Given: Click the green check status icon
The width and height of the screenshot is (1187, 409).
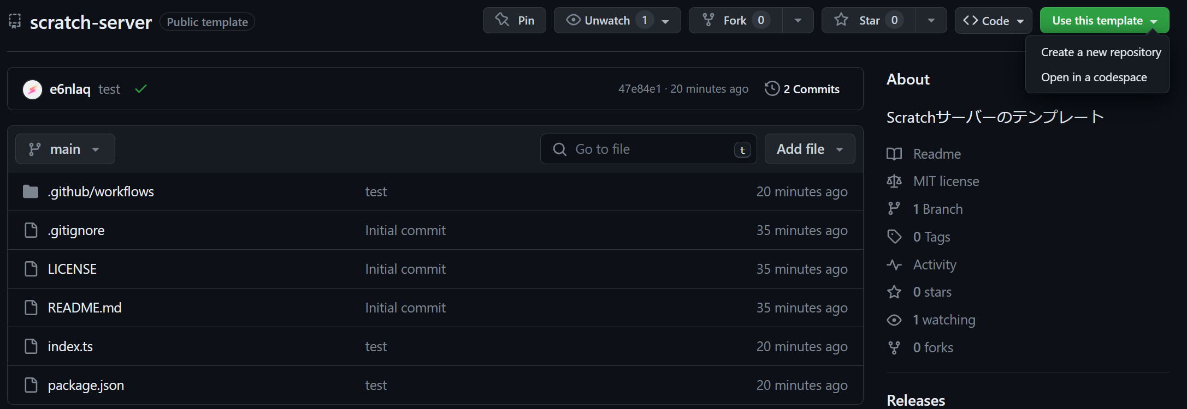Looking at the screenshot, I should (x=141, y=88).
